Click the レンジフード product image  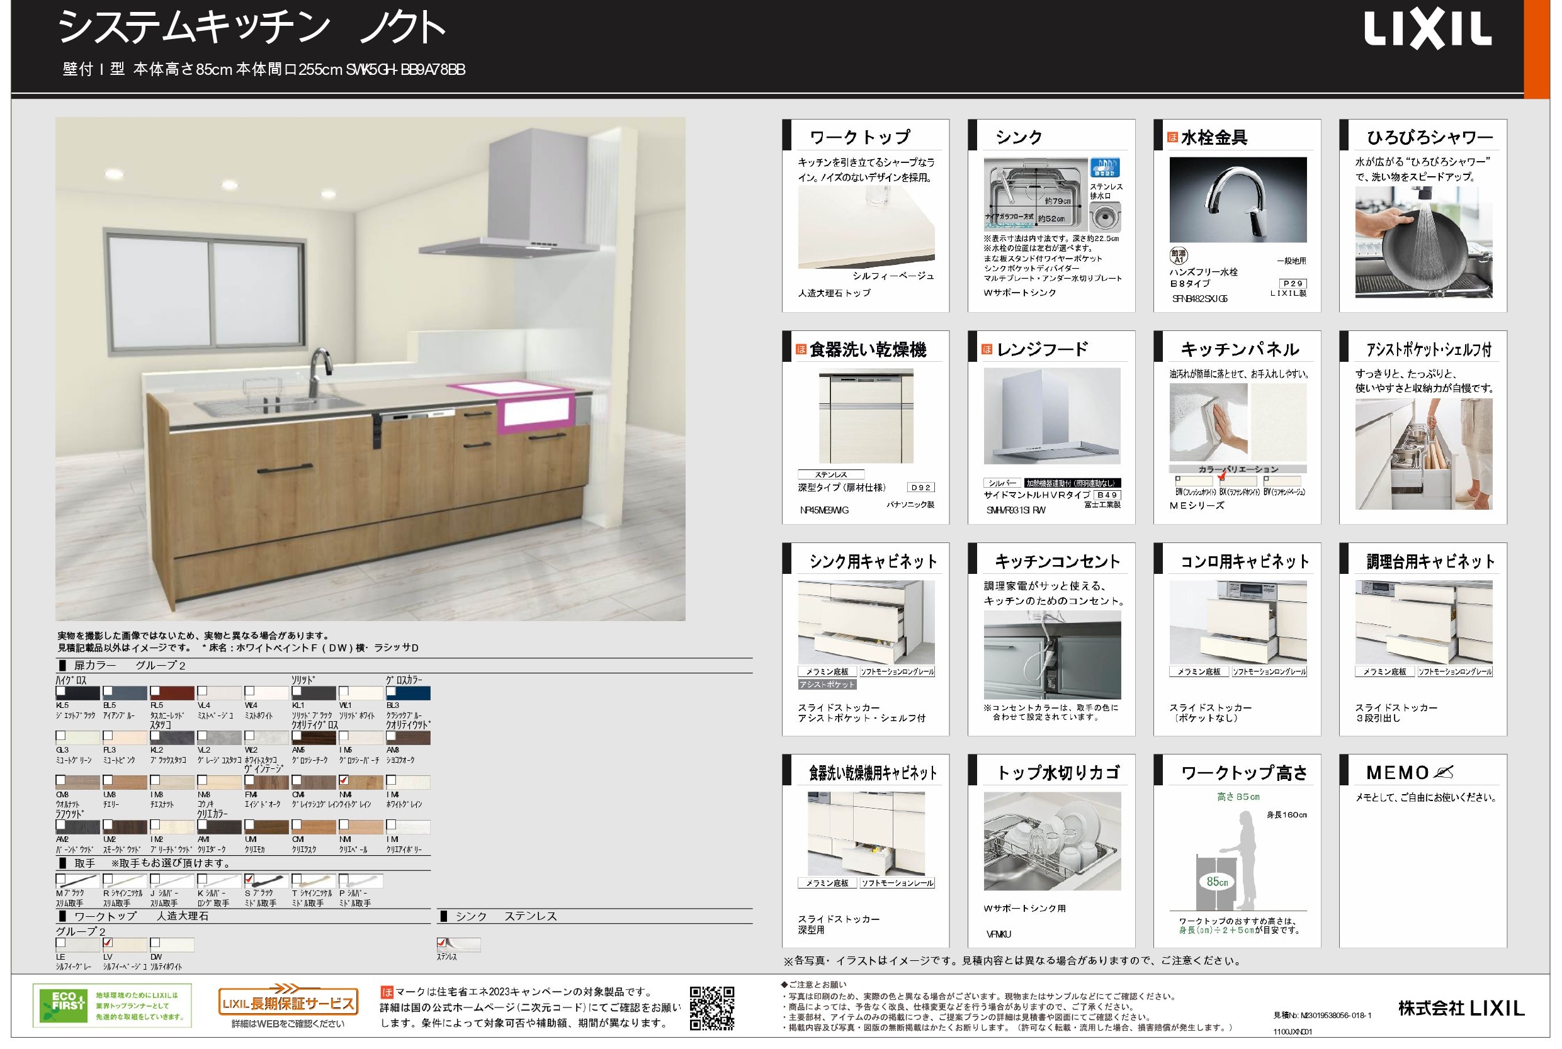tap(1051, 416)
